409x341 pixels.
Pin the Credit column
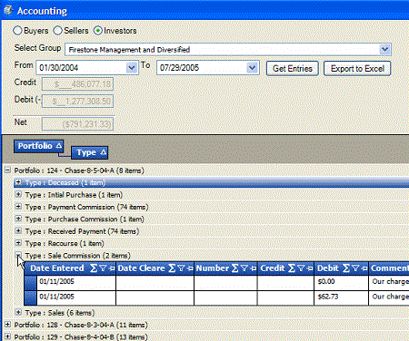click(x=310, y=268)
